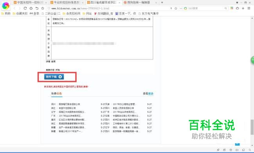This screenshot has height=153, width=254.
Task: Open the 食堂外包招标公告 announcement
Action: [x=67, y=108]
